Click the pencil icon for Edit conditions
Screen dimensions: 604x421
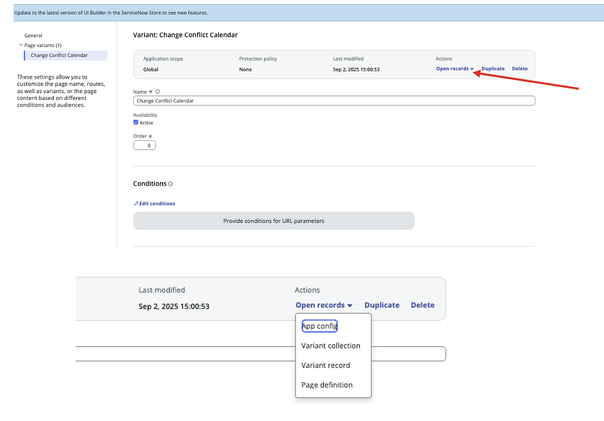tap(136, 204)
